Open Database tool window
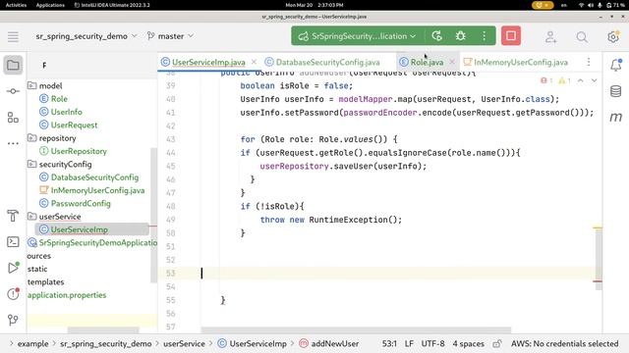The height and width of the screenshot is (353, 629). pos(616,91)
